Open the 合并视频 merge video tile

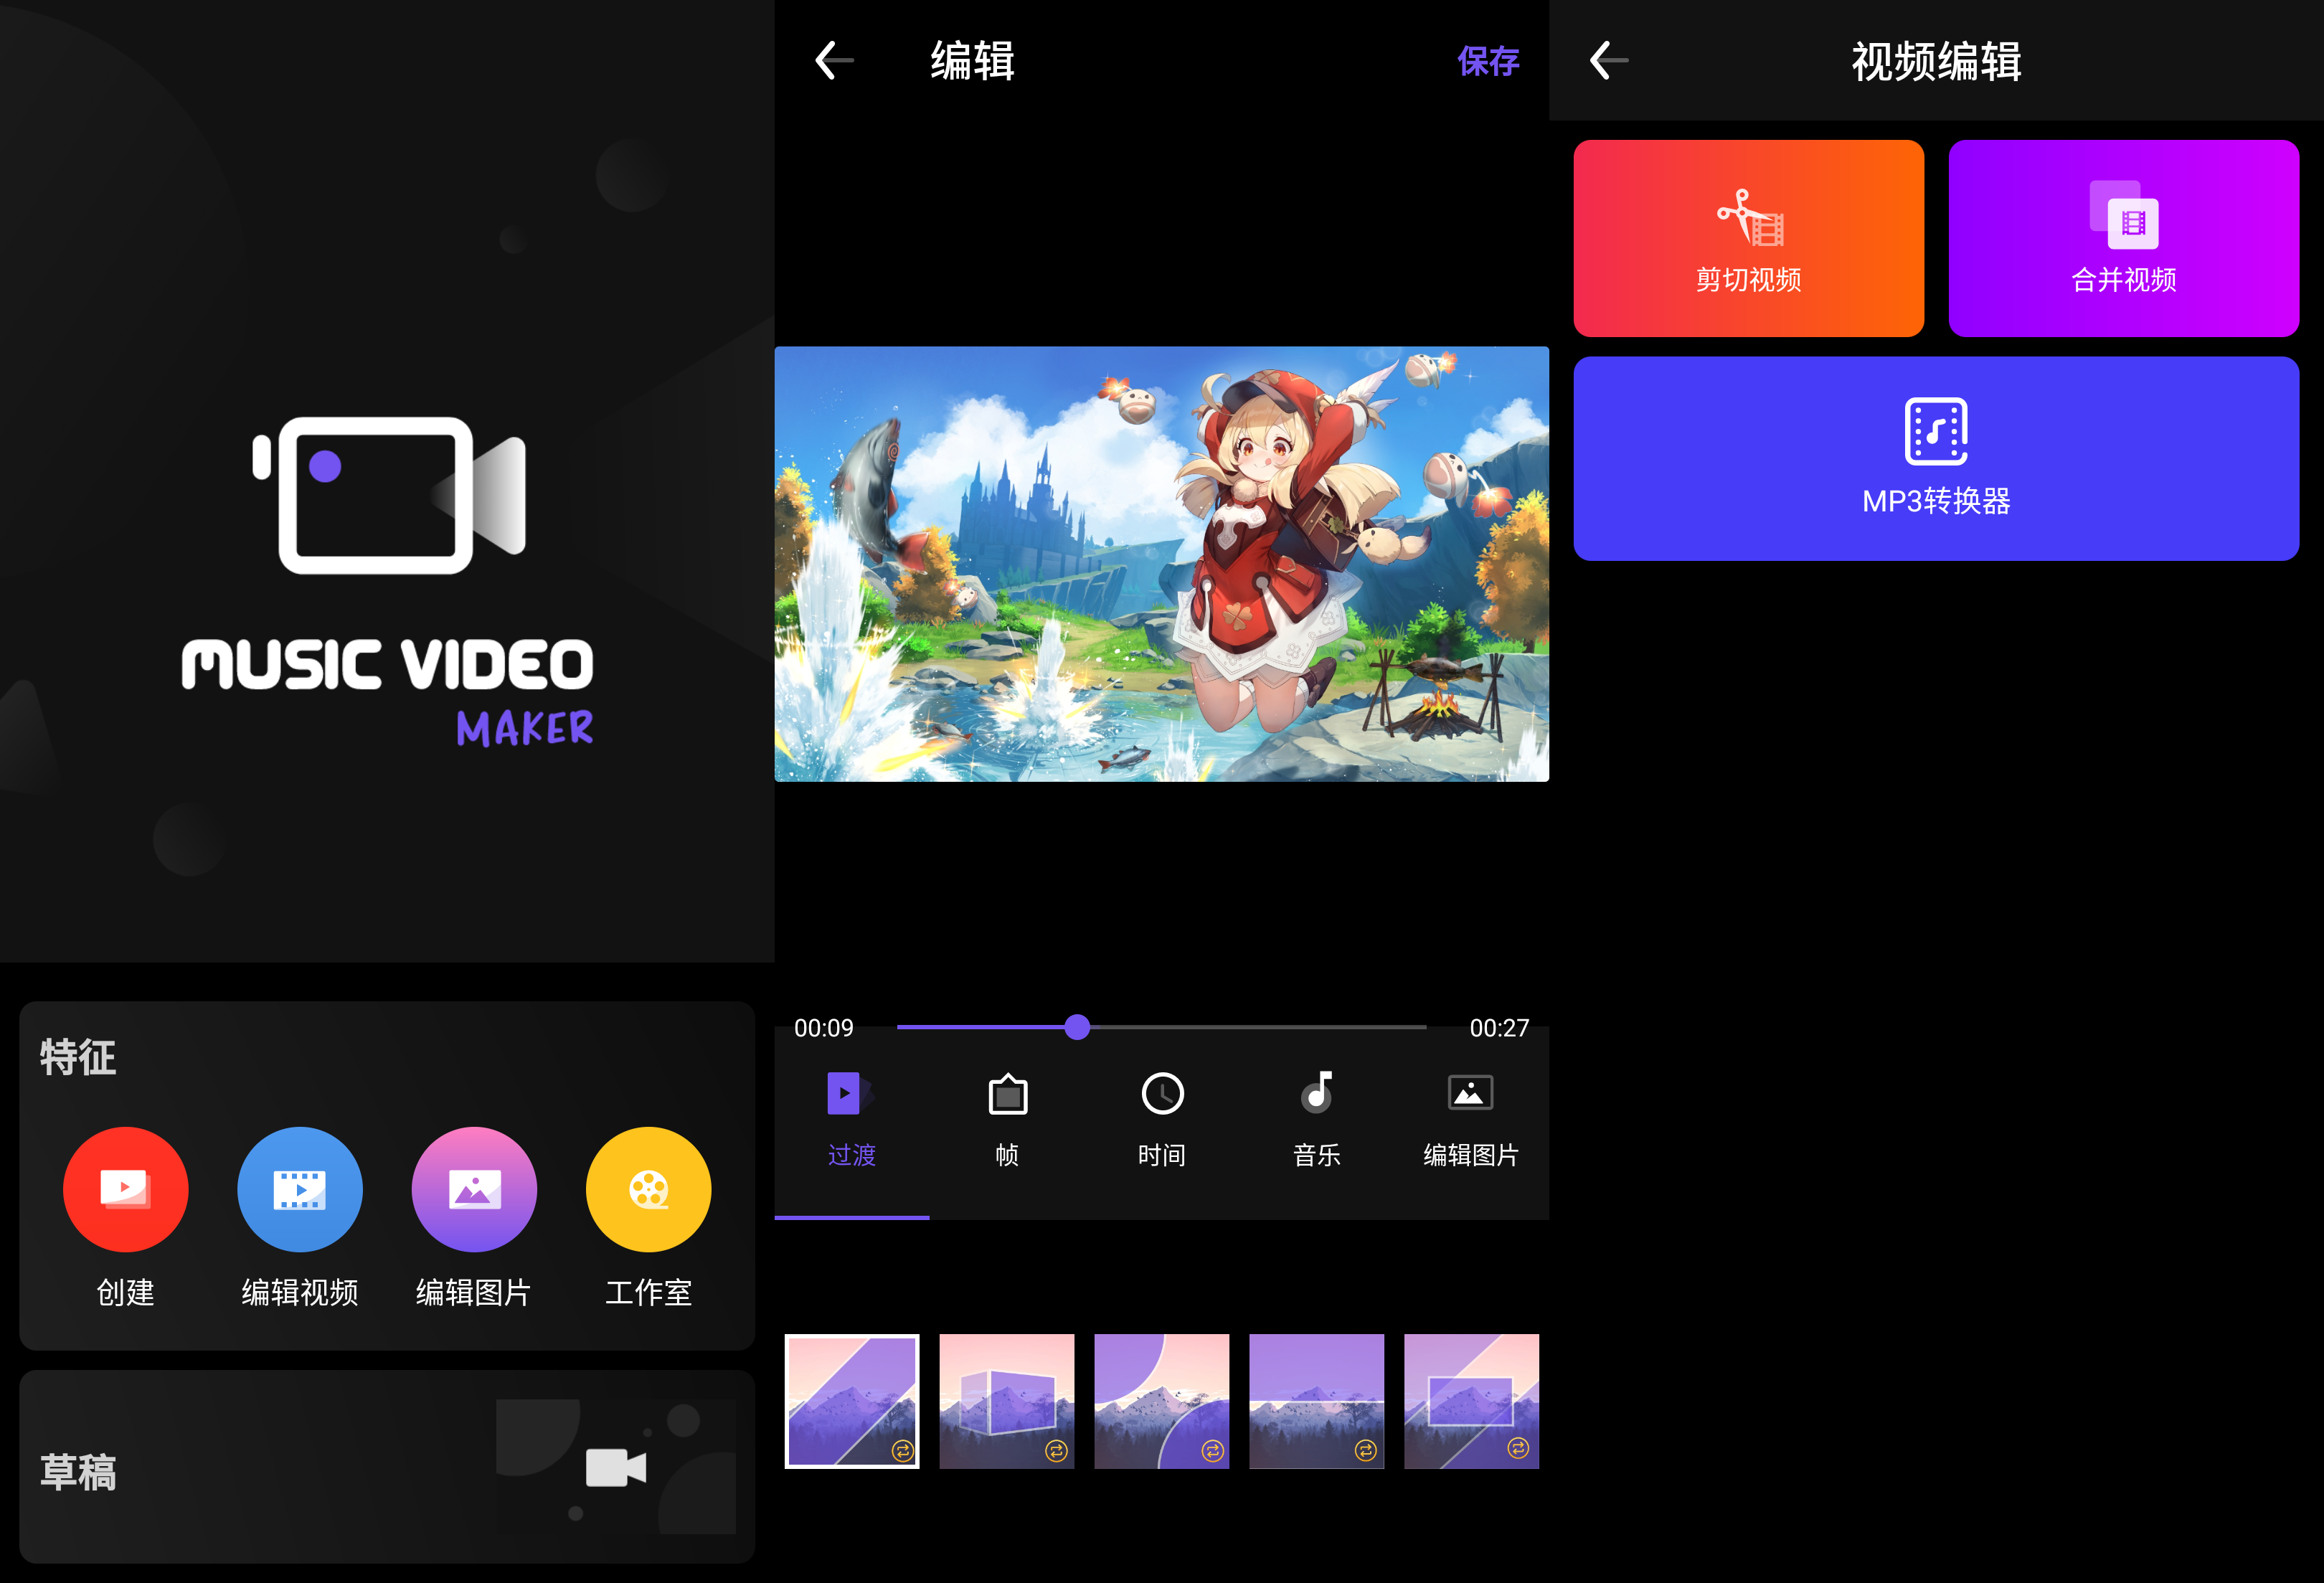click(2123, 238)
